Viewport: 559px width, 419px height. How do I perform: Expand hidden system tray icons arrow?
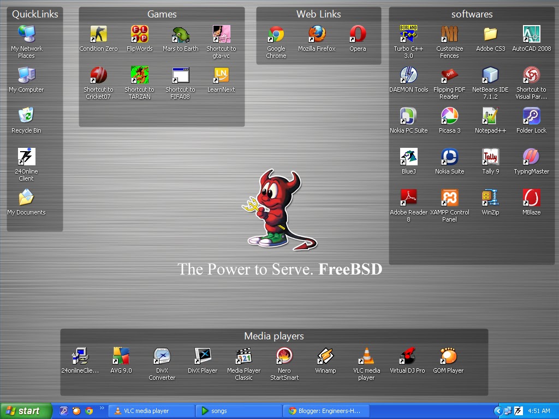click(498, 411)
